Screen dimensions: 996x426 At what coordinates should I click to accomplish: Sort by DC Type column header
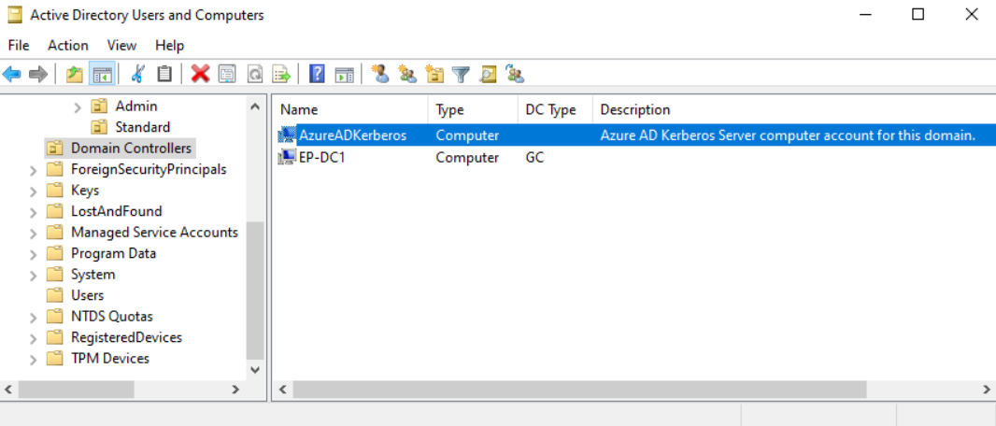coord(556,109)
